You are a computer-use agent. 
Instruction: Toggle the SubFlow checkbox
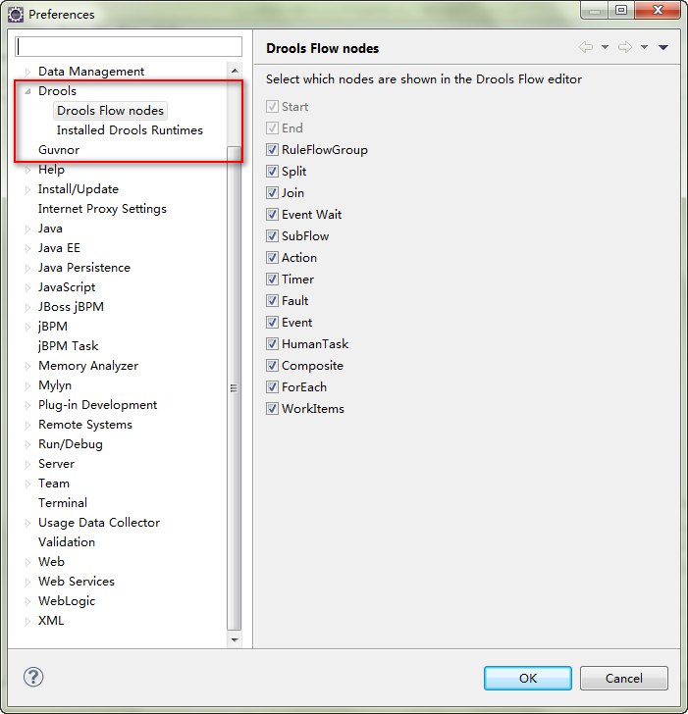(x=272, y=235)
